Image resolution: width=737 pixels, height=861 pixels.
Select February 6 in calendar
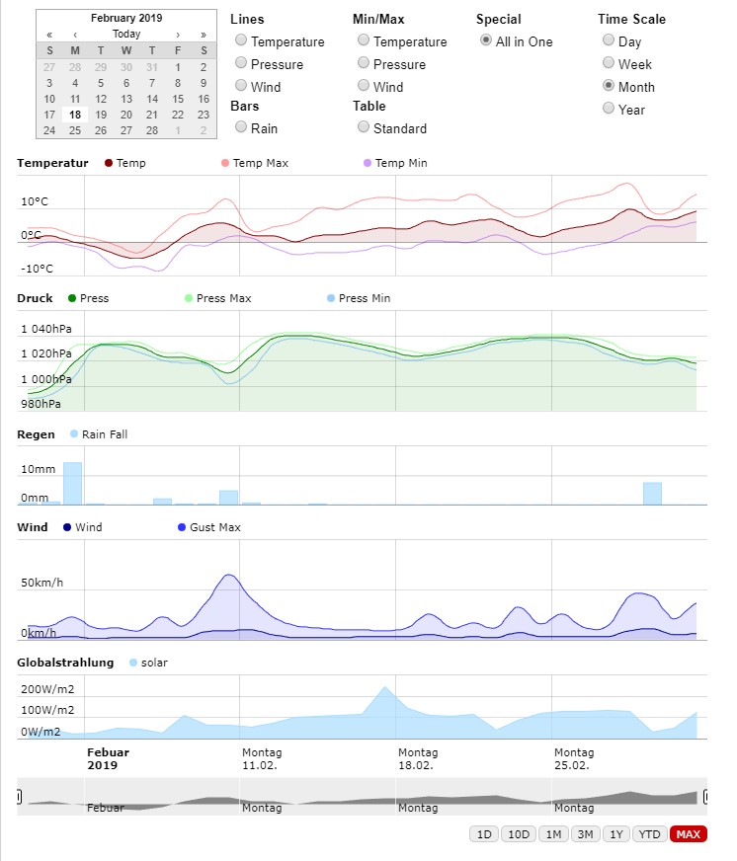tap(126, 83)
